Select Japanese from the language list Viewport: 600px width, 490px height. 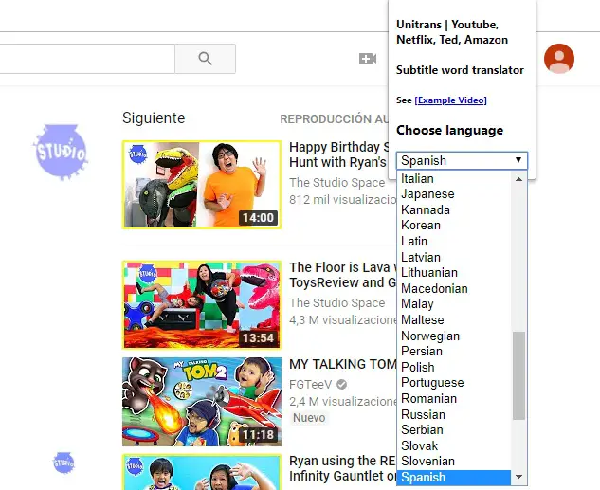pos(454,194)
